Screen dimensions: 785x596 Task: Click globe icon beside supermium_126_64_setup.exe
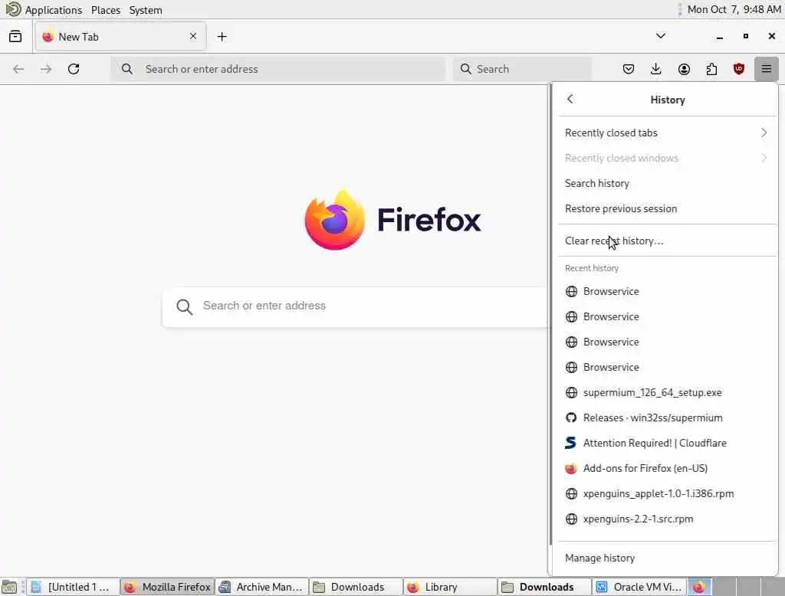tap(571, 392)
